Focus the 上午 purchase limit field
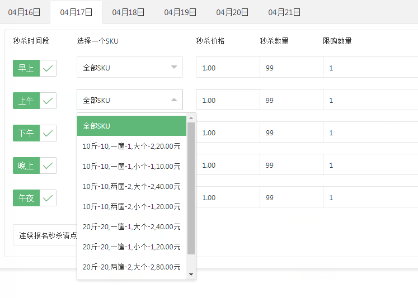This screenshot has width=418, height=298. click(x=370, y=100)
